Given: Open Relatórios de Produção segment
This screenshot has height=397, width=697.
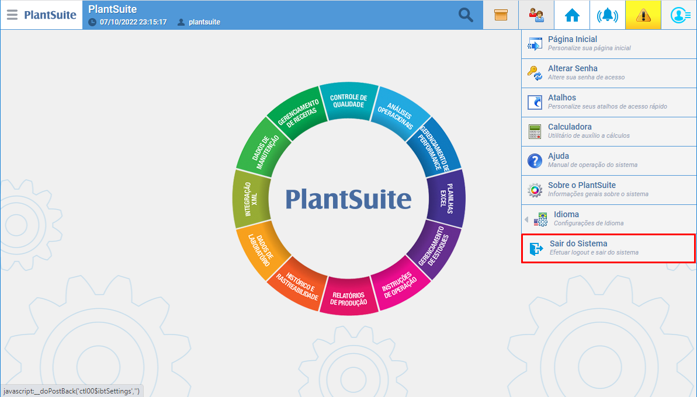Looking at the screenshot, I should pos(349,296).
